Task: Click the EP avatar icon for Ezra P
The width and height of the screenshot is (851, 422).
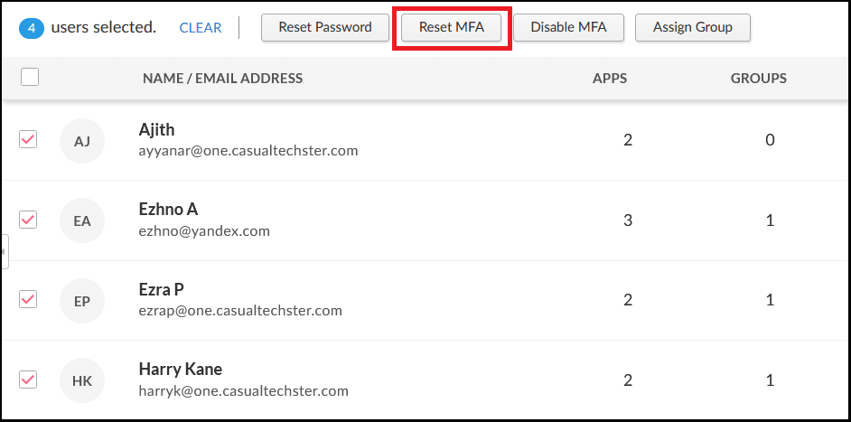Action: pyautogui.click(x=82, y=301)
